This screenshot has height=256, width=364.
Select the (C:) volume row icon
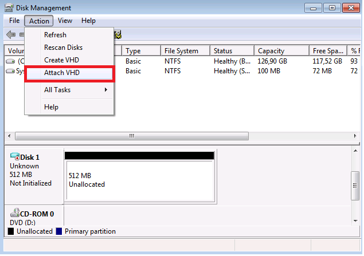point(11,61)
